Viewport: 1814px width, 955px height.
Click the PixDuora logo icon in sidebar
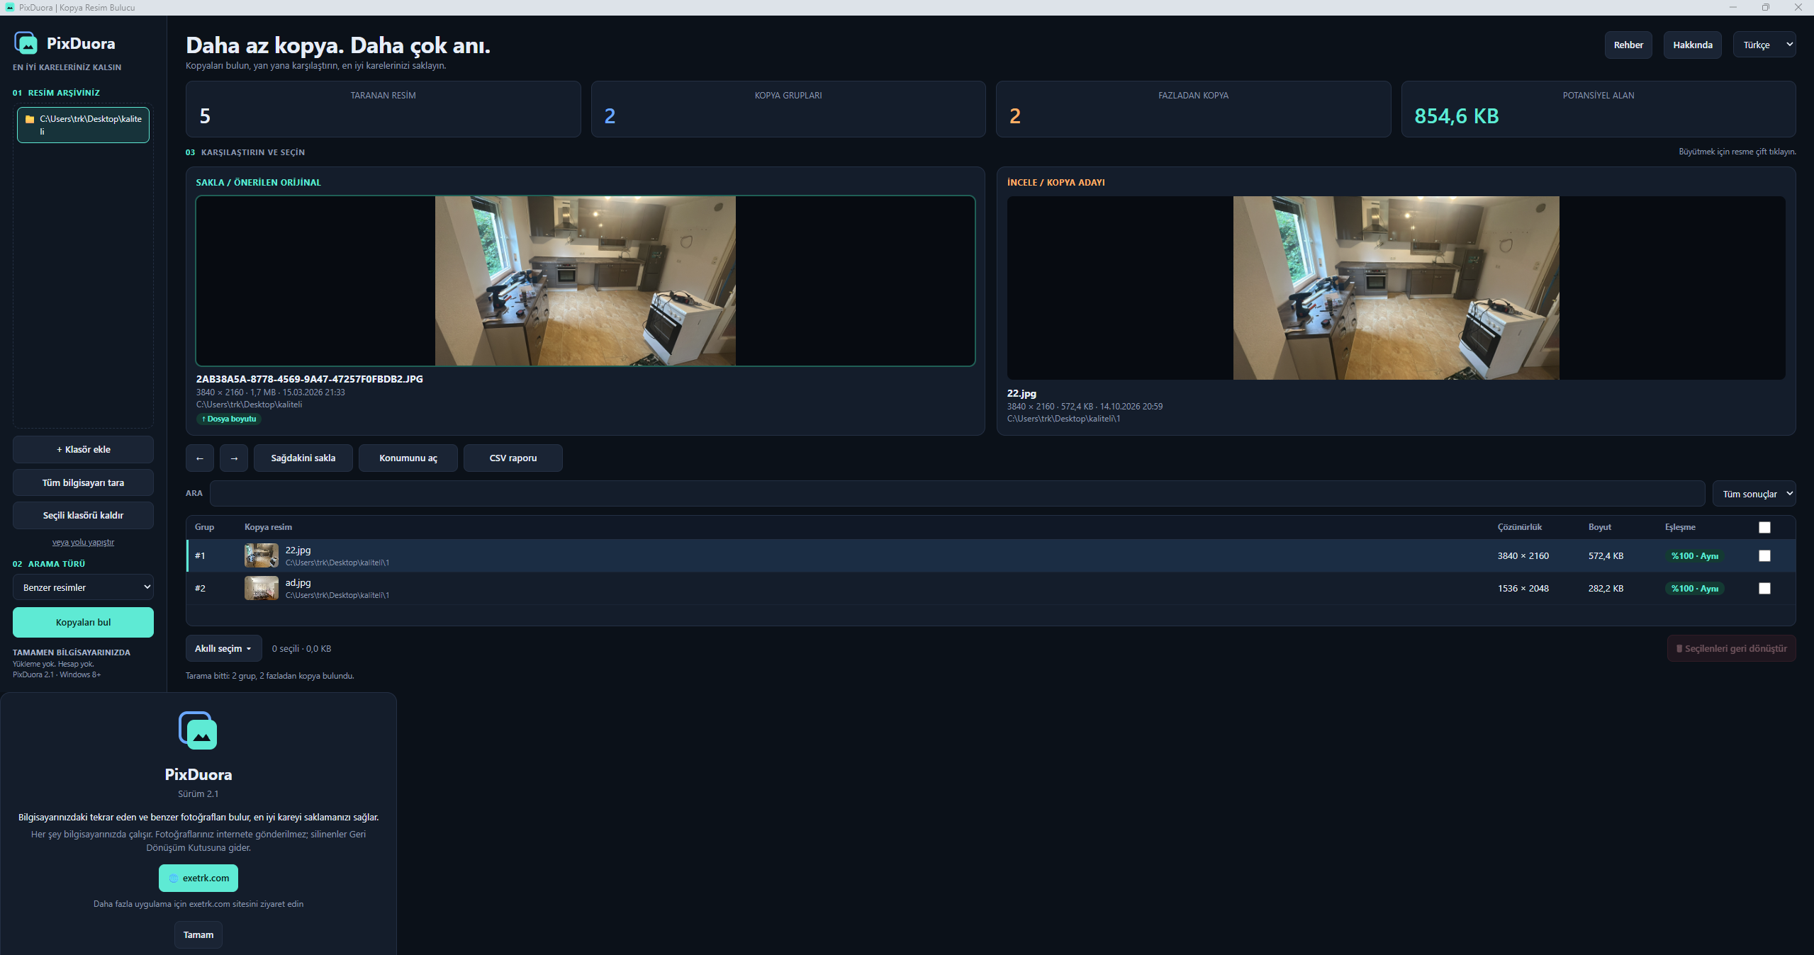click(x=26, y=43)
